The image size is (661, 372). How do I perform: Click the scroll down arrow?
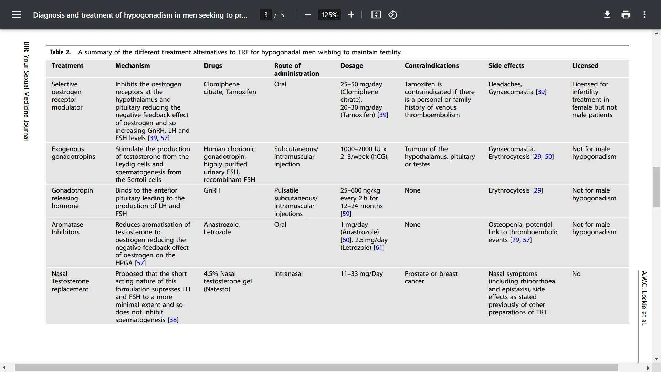tap(657, 359)
